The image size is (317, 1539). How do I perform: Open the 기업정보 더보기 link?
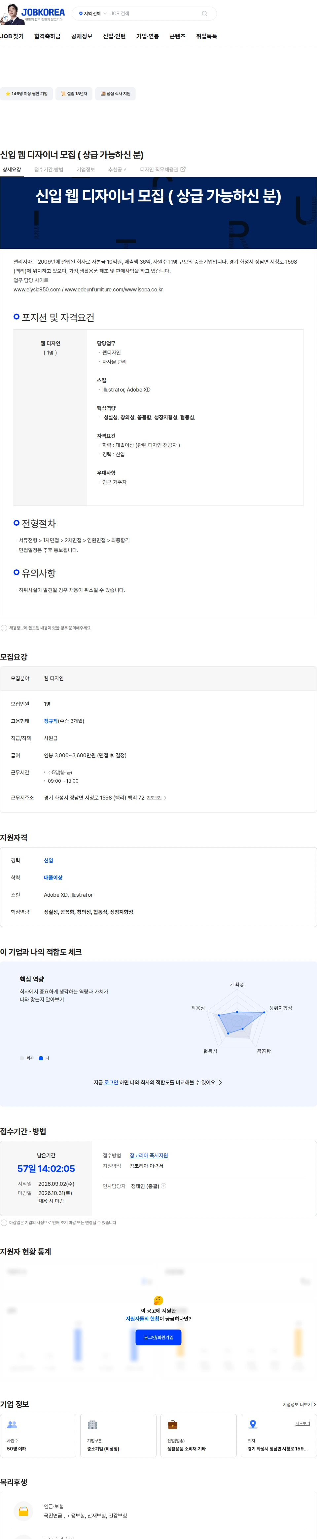coord(299,1404)
